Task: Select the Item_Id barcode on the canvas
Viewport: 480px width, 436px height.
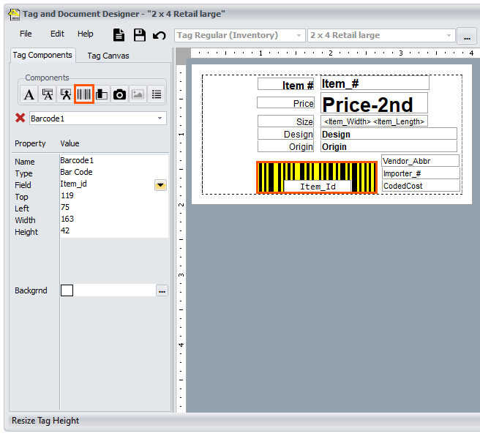Action: point(317,178)
